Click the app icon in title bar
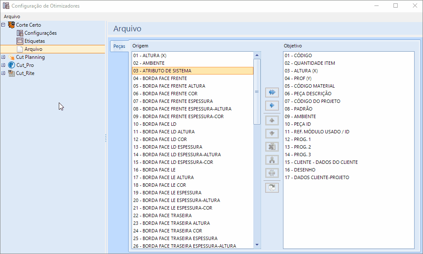The width and height of the screenshot is (423, 254). point(5,6)
